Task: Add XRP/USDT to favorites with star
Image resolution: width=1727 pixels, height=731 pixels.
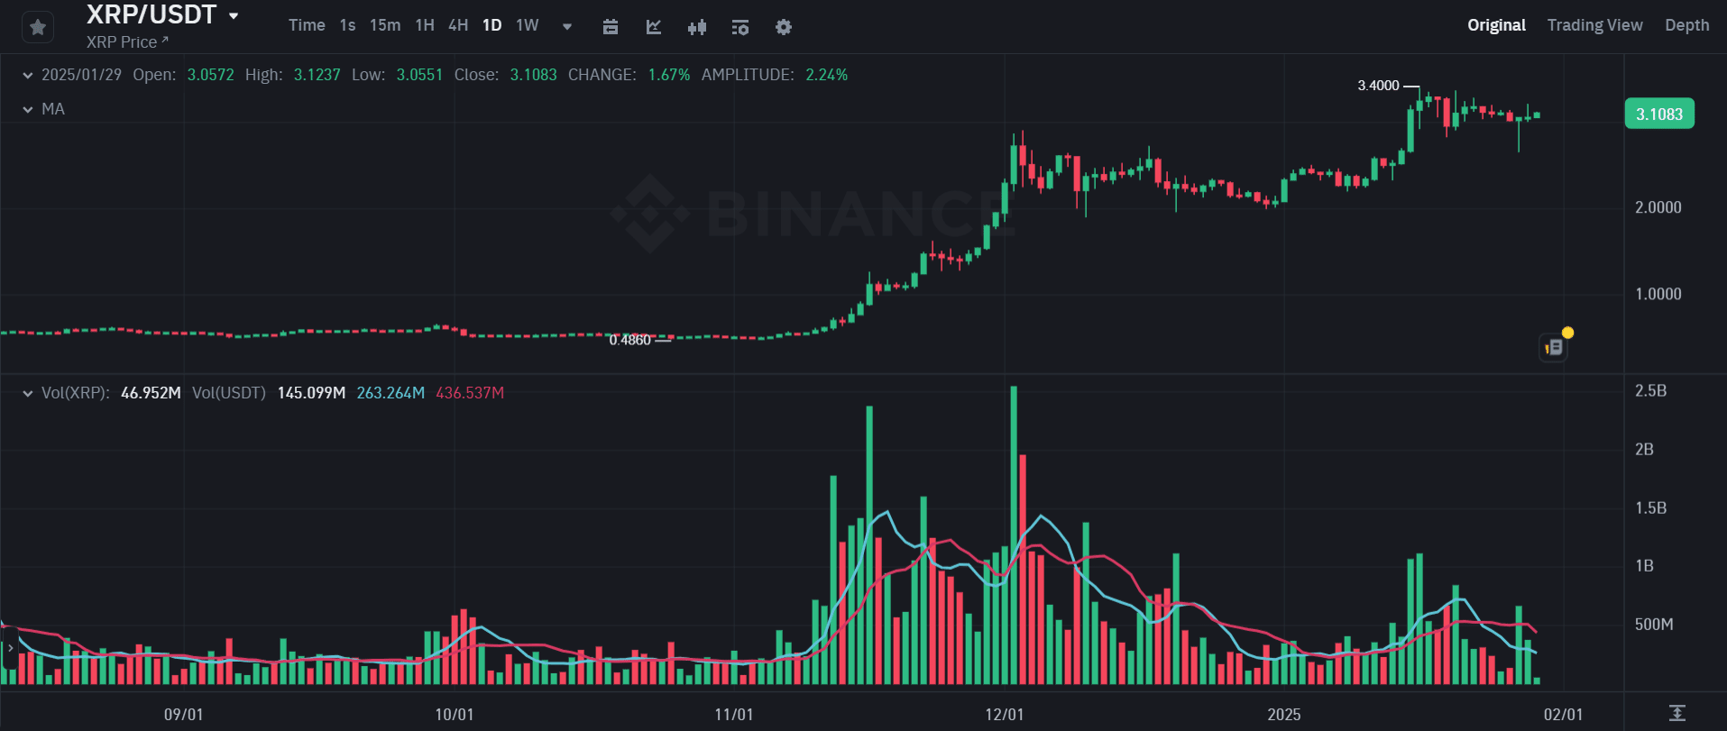Action: coord(38,28)
